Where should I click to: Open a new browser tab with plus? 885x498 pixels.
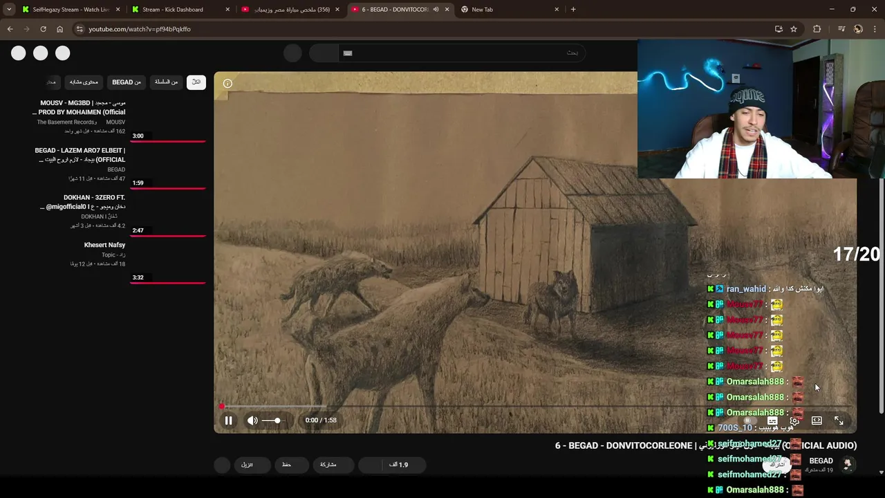coord(573,10)
